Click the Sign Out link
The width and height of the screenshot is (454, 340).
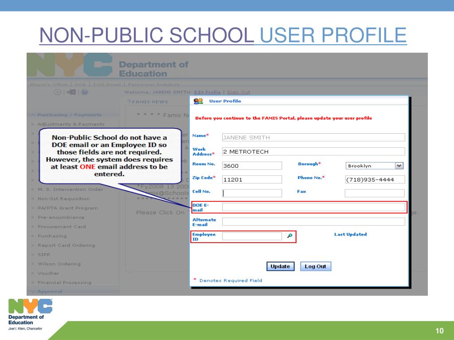238,92
